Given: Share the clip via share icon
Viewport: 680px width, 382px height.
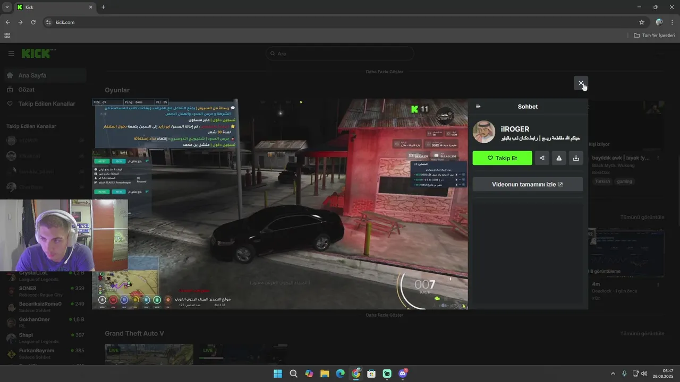Looking at the screenshot, I should coord(542,158).
